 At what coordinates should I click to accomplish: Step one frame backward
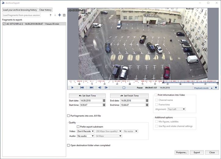pyautogui.click(x=100, y=88)
